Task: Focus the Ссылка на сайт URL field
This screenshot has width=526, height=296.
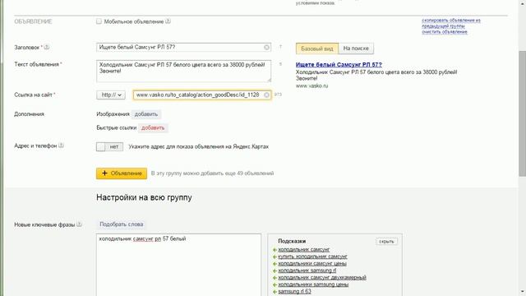Action: (202, 95)
